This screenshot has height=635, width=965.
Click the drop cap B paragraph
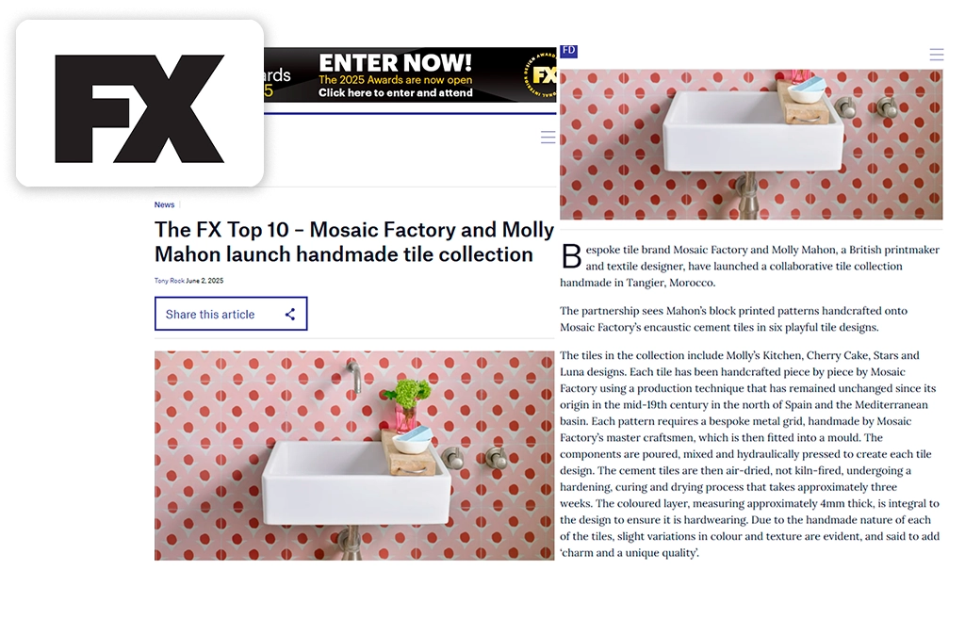point(749,266)
